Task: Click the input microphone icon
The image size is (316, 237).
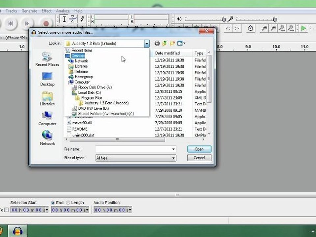Action: [230, 19]
